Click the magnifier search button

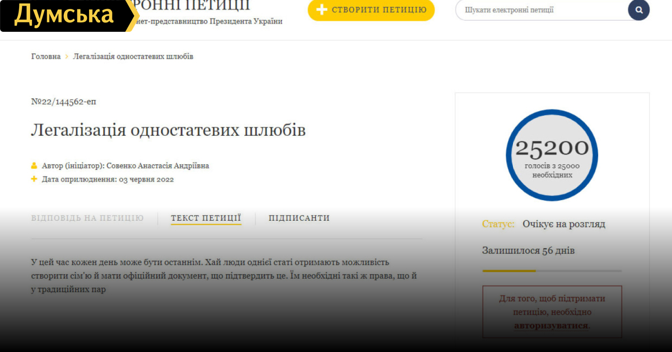[638, 10]
